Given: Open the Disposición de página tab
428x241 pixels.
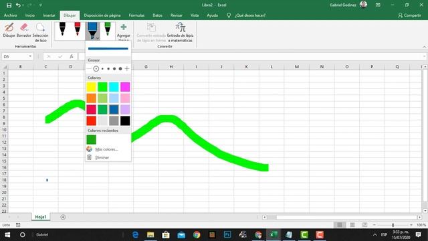Looking at the screenshot, I should pyautogui.click(x=102, y=15).
